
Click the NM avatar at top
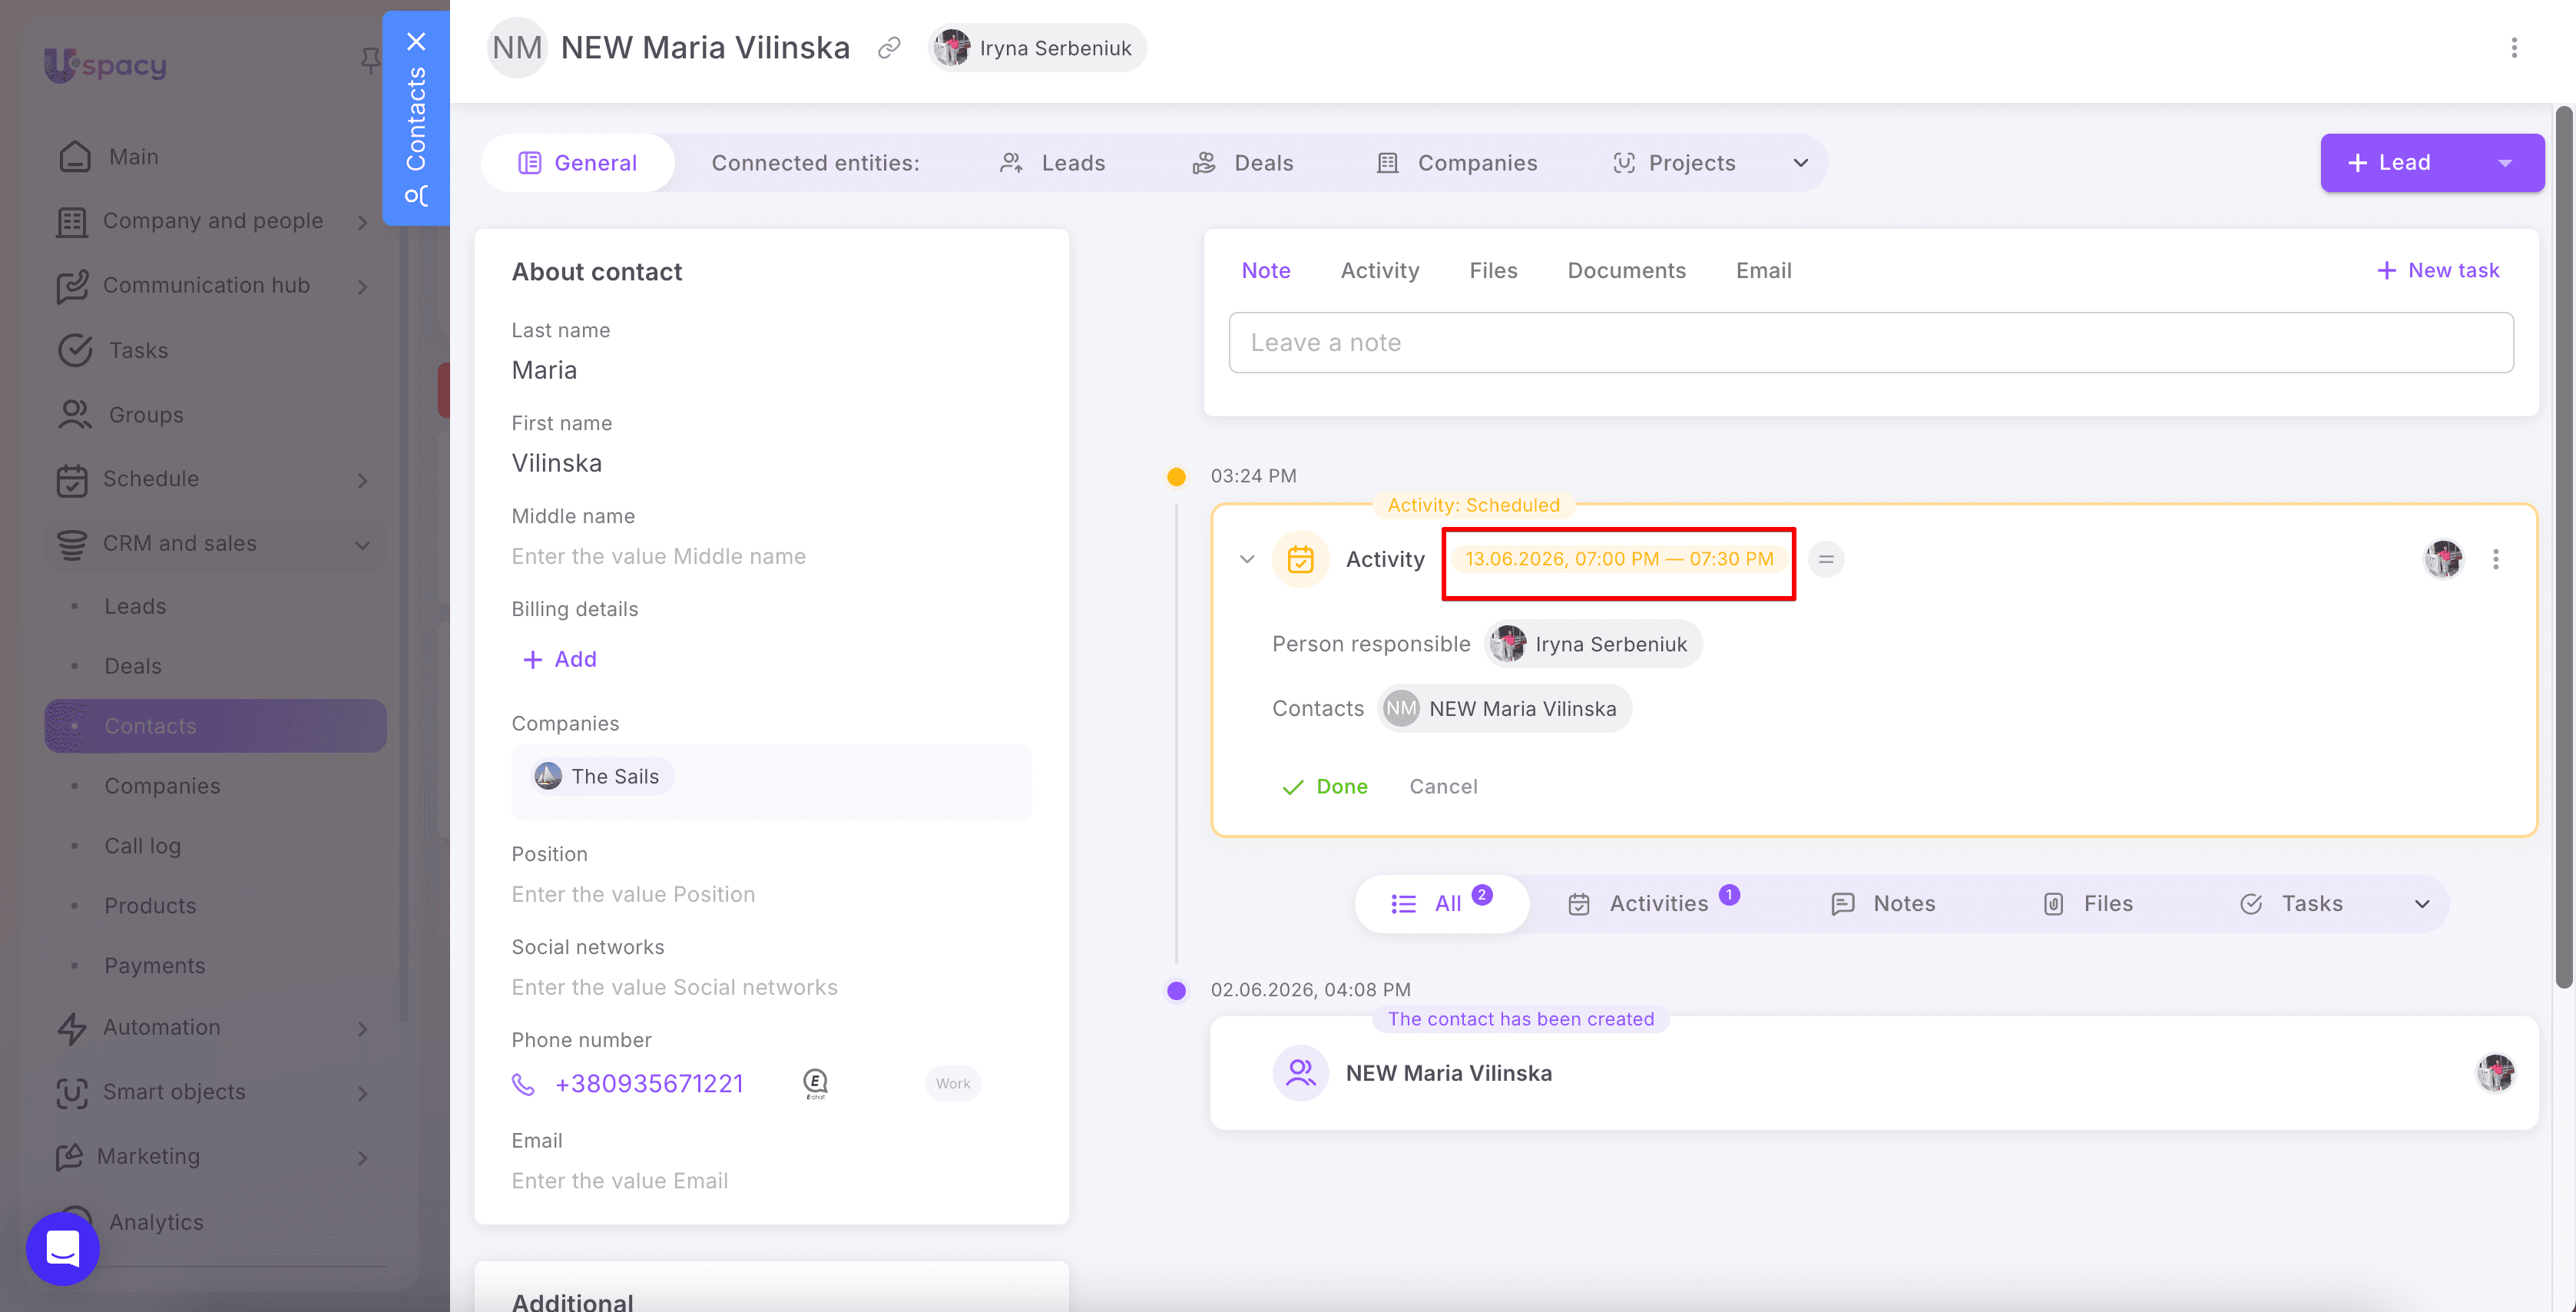click(x=517, y=47)
